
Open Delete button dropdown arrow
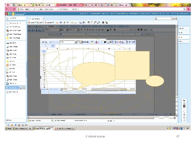pos(53,22)
